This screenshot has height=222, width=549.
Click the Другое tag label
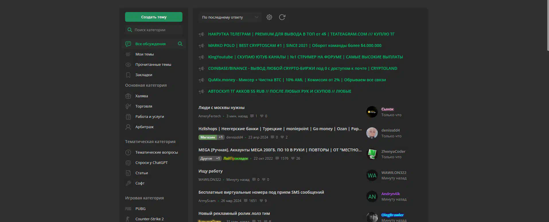coord(206,158)
